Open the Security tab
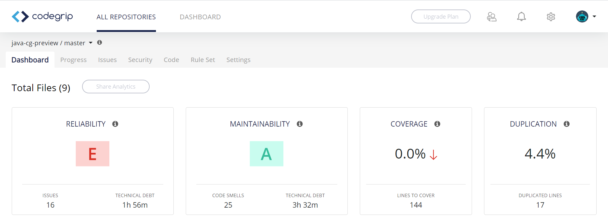 point(140,60)
